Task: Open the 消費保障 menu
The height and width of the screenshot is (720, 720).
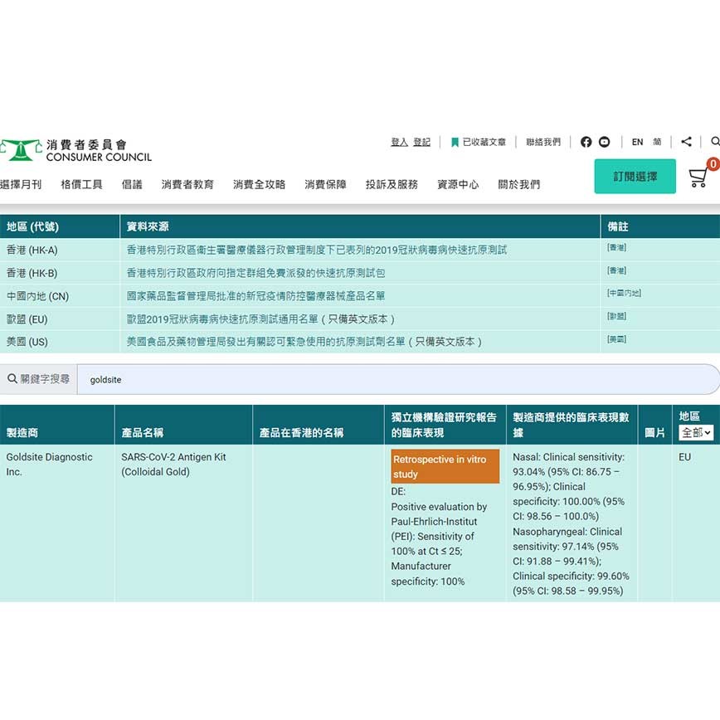Action: pos(325,185)
